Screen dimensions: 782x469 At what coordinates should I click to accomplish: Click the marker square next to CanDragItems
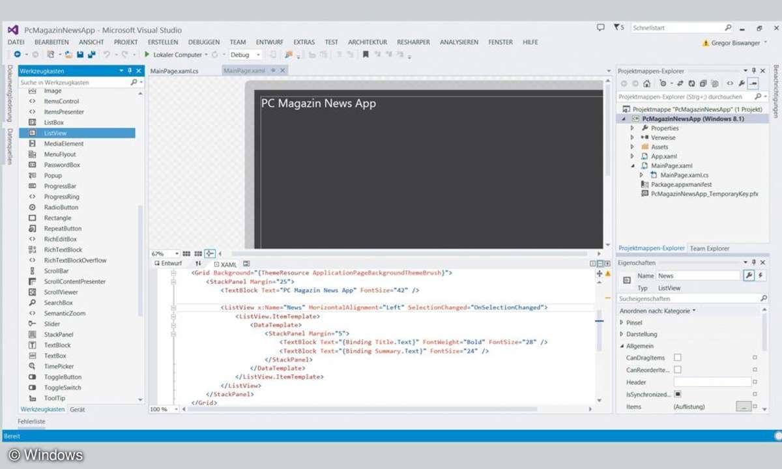[x=755, y=358]
